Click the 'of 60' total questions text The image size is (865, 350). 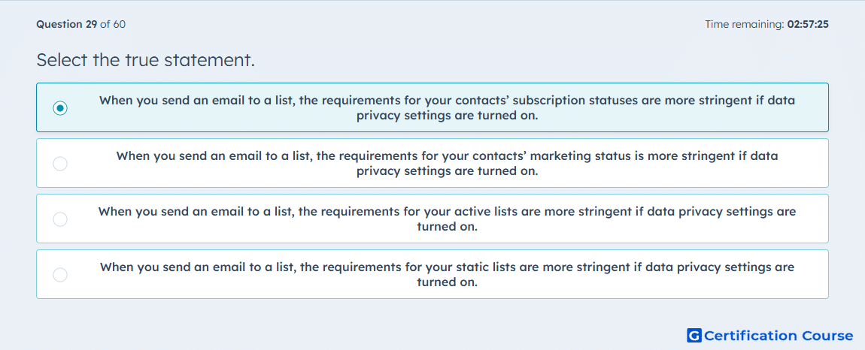pyautogui.click(x=113, y=24)
